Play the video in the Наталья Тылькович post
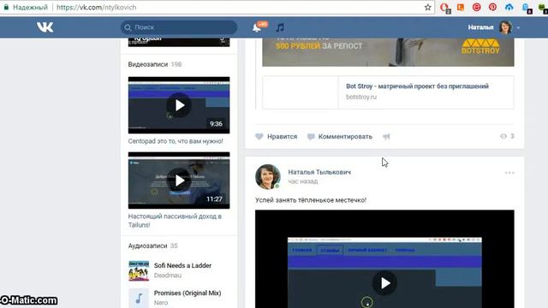 384,283
